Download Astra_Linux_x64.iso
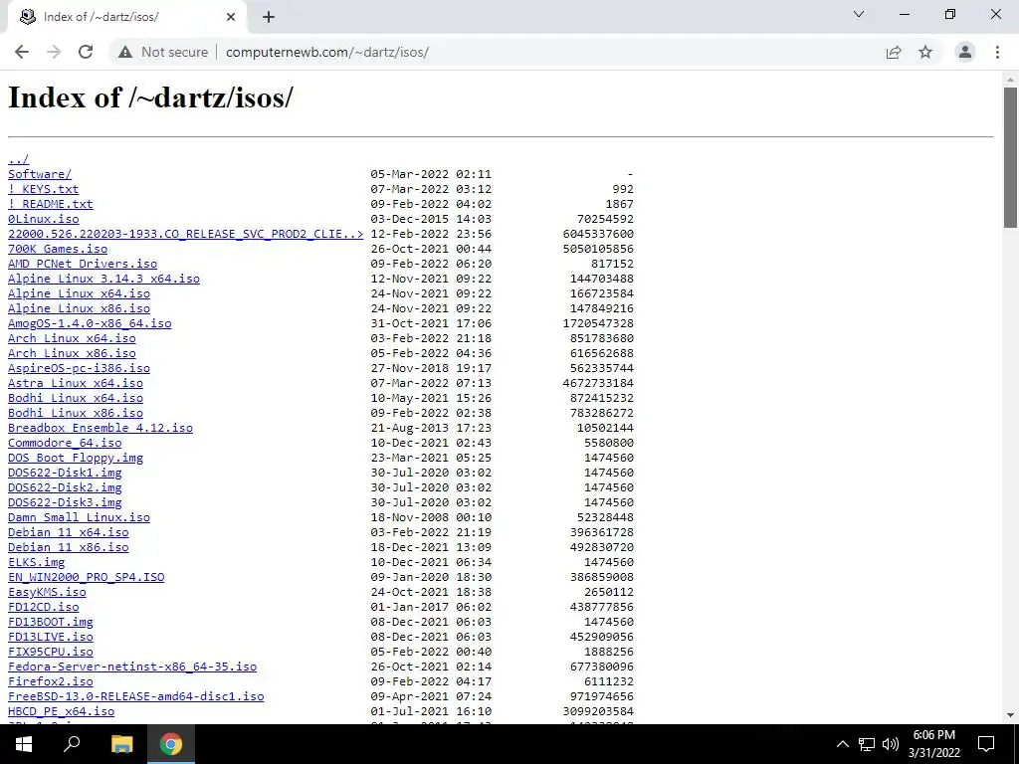1019x764 pixels. point(76,383)
